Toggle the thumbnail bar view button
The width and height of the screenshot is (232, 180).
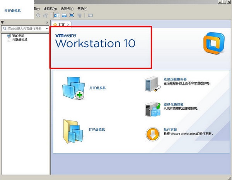(64, 15)
